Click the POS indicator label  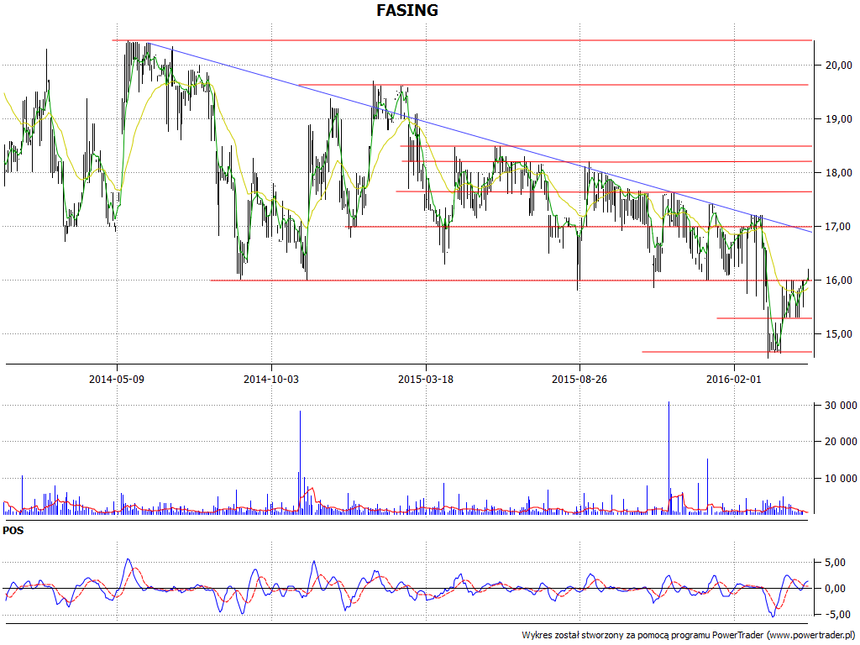13,531
